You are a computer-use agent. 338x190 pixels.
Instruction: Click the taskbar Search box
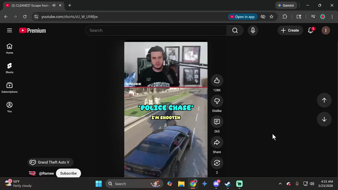pyautogui.click(x=134, y=184)
